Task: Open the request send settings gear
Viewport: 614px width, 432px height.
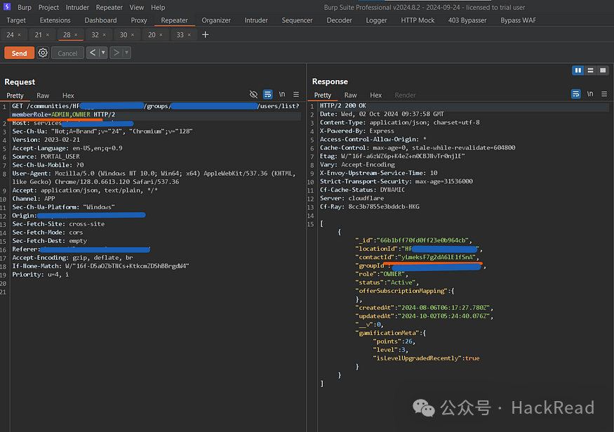Action: pyautogui.click(x=43, y=53)
